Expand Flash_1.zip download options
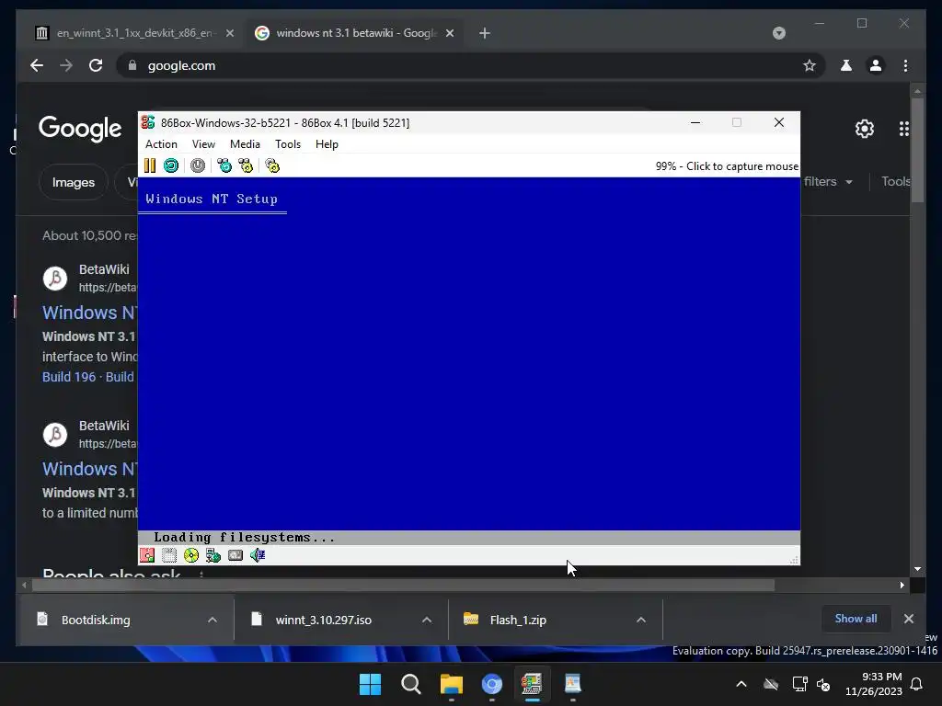Viewport: 942px width, 706px height. [641, 620]
